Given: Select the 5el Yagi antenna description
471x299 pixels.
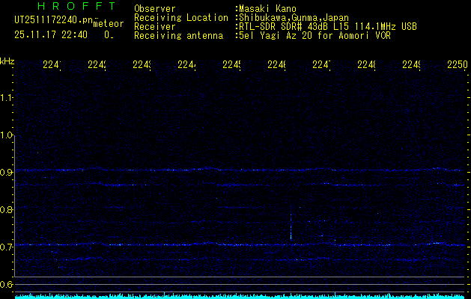Looking at the screenshot, I should pos(314,35).
